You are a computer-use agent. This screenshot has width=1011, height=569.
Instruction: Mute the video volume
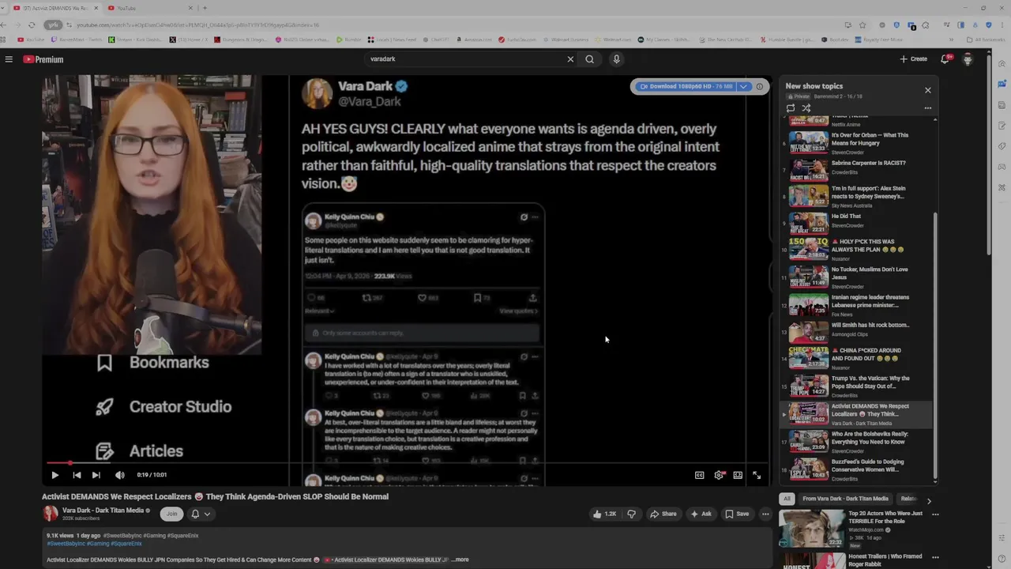[x=119, y=475]
